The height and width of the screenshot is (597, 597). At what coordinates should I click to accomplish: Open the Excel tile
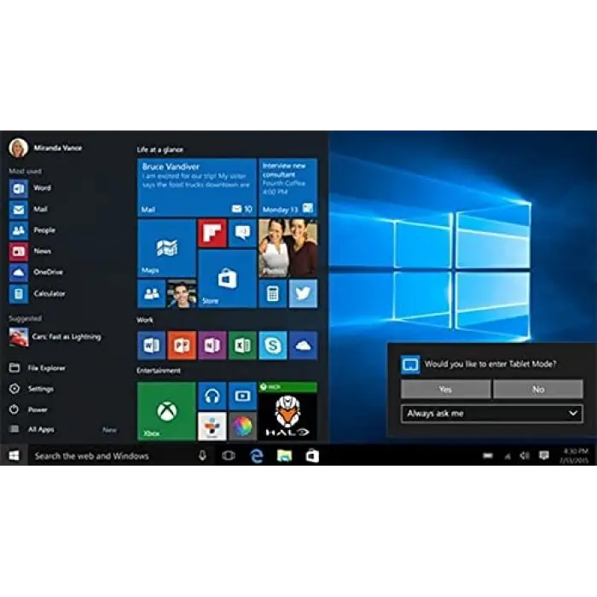coord(242,345)
